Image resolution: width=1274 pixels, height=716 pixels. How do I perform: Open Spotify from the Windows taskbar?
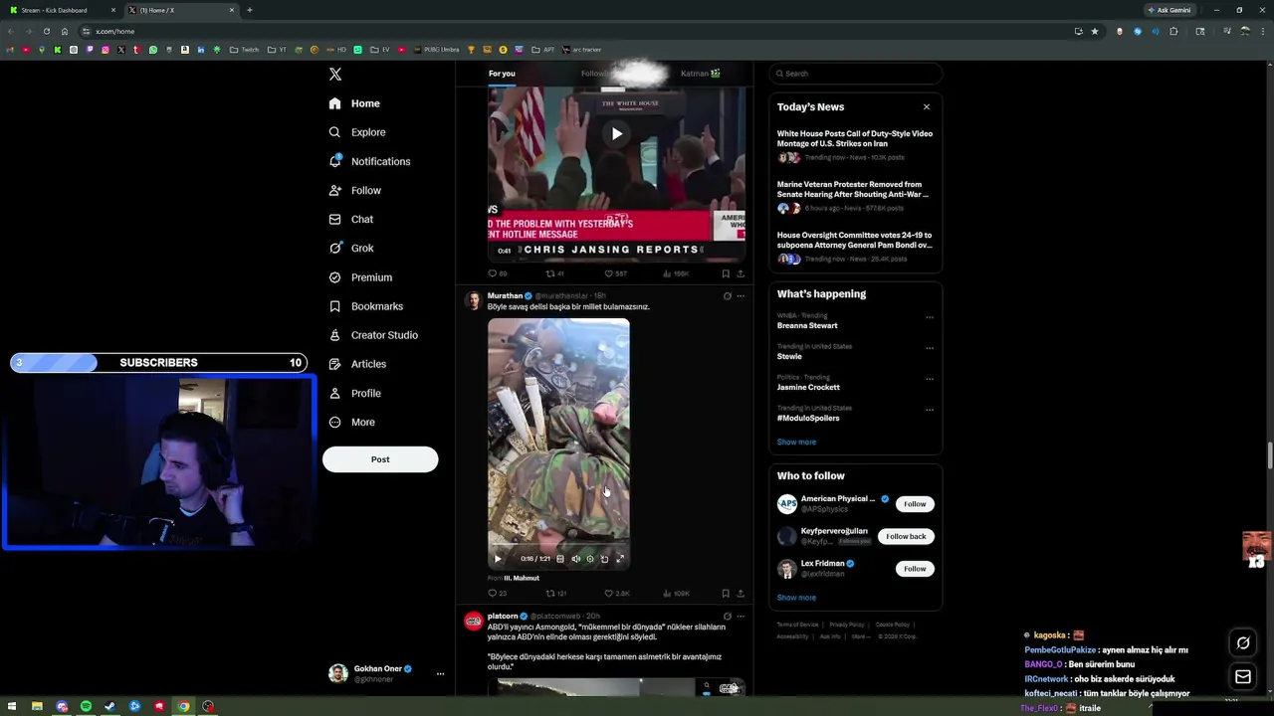(86, 706)
